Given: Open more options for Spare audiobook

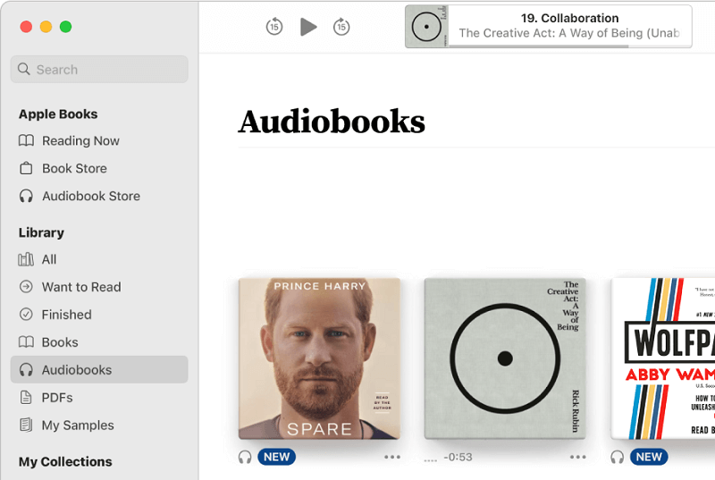Looking at the screenshot, I should click(392, 457).
